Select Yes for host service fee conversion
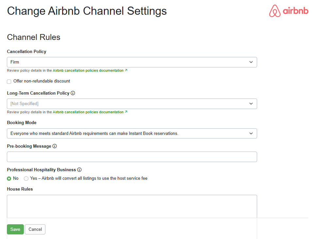Image resolution: width=312 pixels, height=239 pixels. click(x=26, y=178)
